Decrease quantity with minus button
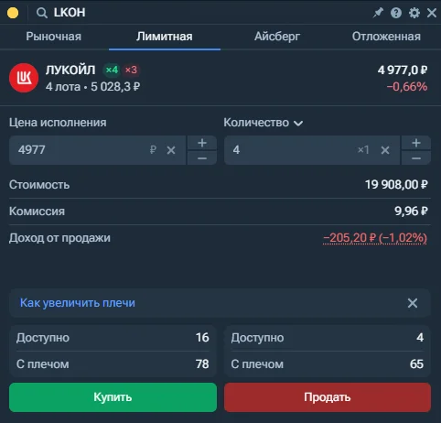 pos(416,157)
